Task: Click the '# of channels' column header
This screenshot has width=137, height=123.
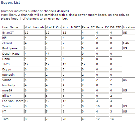Action: click(35, 27)
